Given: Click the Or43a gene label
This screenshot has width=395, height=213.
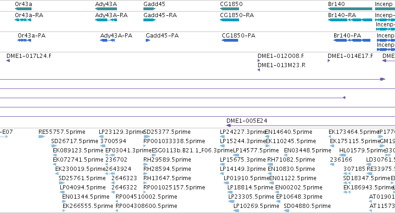Looking at the screenshot, I should [x=23, y=4].
